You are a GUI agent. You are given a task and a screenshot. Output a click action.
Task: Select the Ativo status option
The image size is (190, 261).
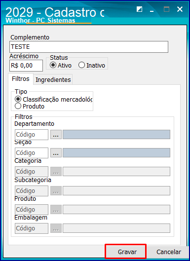point(61,65)
